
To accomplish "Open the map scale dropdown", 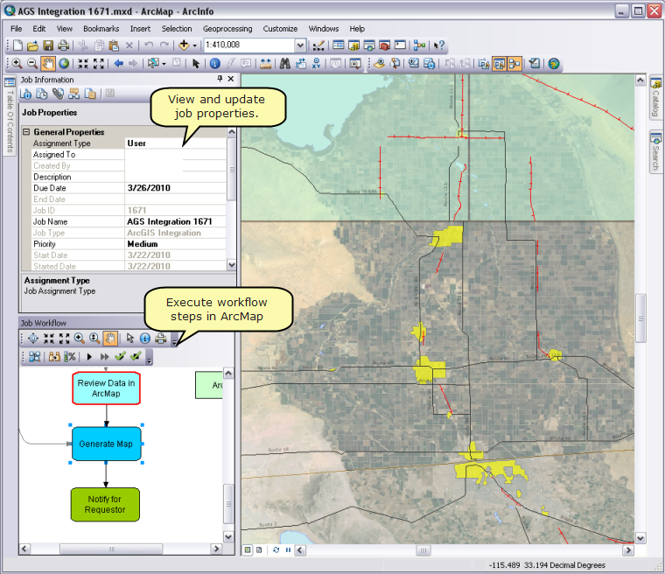I will (300, 45).
